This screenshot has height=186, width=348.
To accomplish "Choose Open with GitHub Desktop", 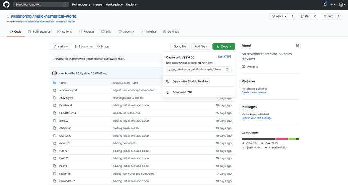I will coord(191,82).
